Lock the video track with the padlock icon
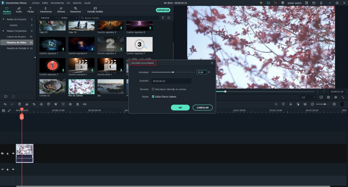This screenshot has height=187, width=348. click(x=7, y=153)
